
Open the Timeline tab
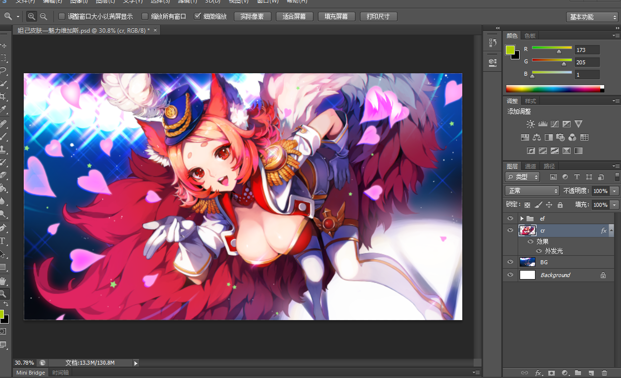tap(60, 373)
